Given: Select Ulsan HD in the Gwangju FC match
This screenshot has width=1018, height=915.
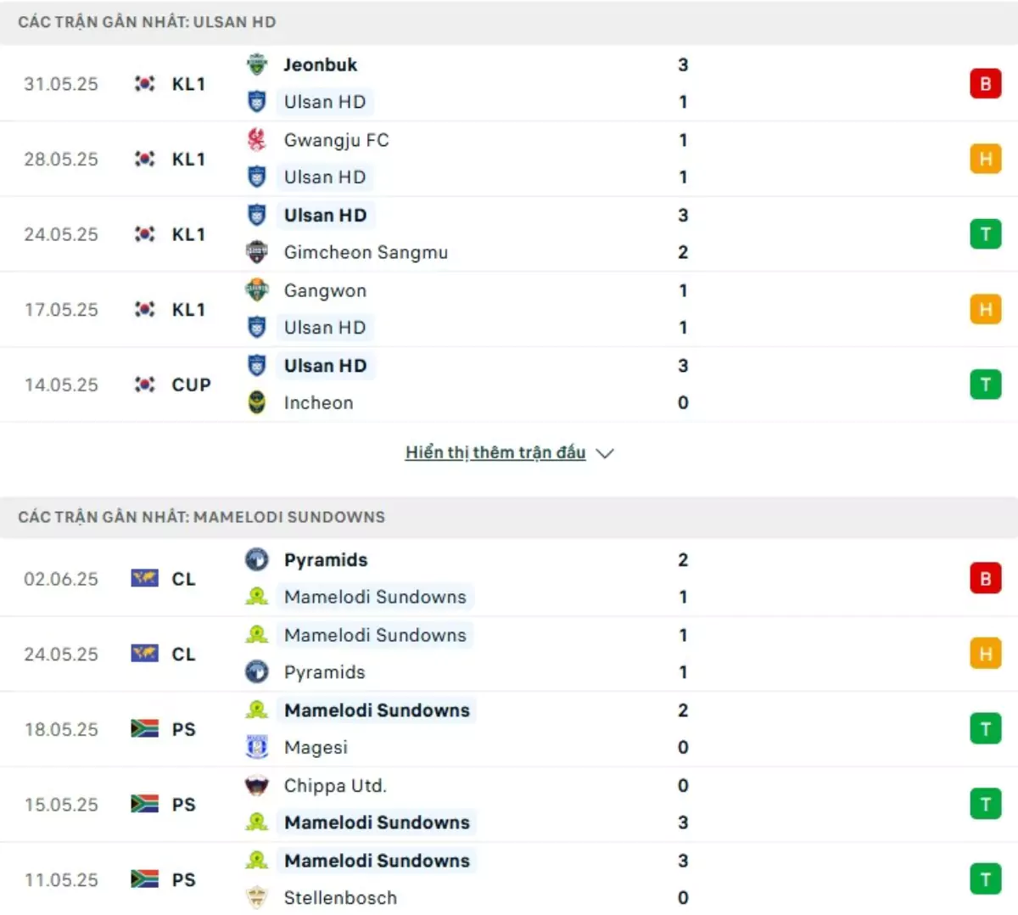Looking at the screenshot, I should pos(325,177).
